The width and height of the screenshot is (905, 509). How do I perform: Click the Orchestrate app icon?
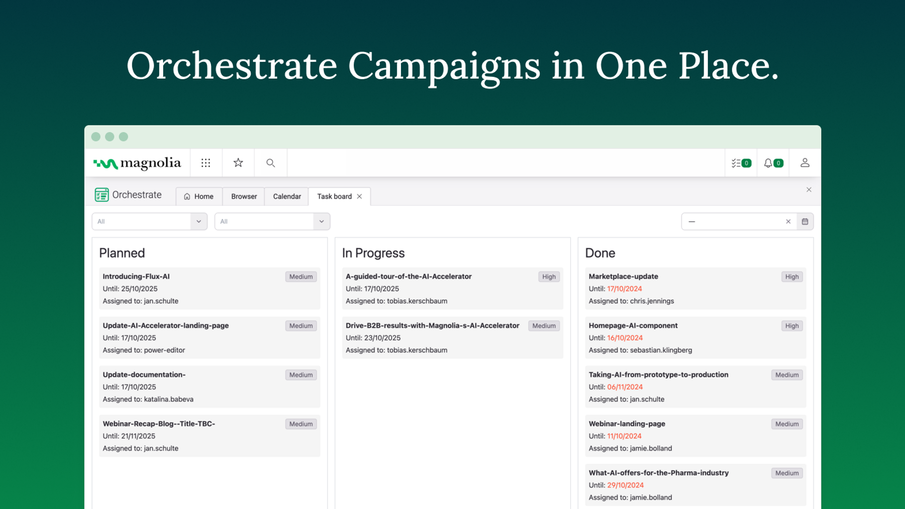101,195
